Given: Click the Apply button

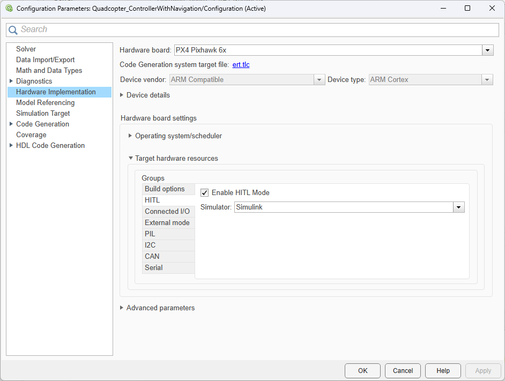Looking at the screenshot, I should coord(483,371).
